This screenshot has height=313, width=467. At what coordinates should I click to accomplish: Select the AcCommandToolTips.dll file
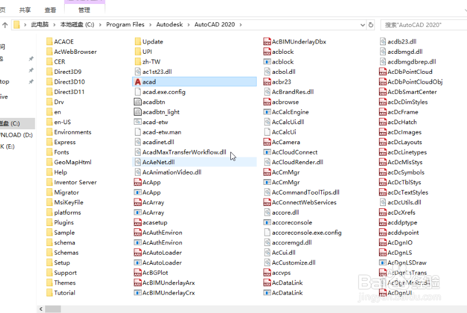click(302, 192)
